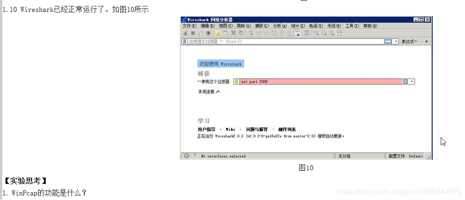Toggle packet list colorization
Image resolution: width=465 pixels, height=200 pixels.
coord(307,33)
